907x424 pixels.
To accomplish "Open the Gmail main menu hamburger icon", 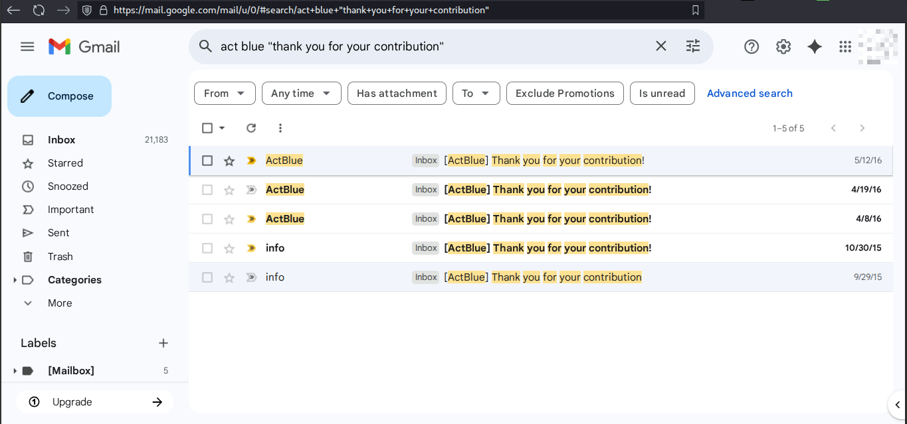I will (x=27, y=46).
